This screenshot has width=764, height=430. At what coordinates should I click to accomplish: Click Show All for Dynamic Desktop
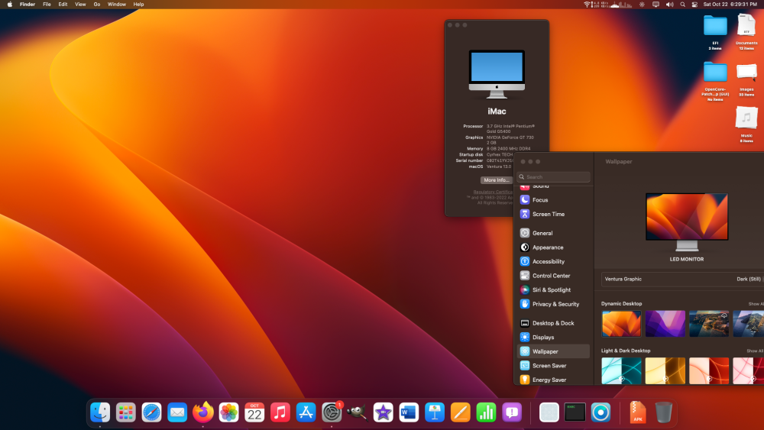coord(756,304)
